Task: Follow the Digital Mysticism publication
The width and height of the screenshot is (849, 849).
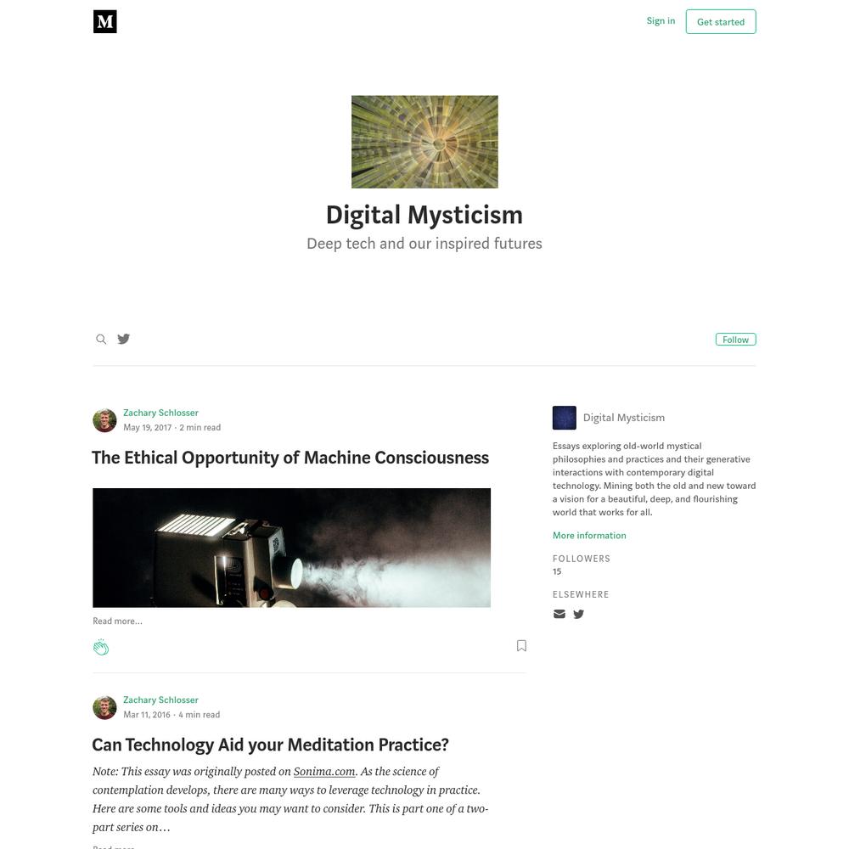Action: [x=736, y=340]
